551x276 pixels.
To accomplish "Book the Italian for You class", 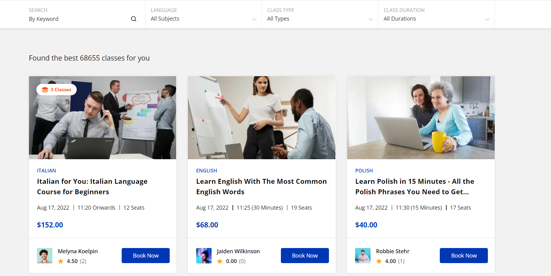I will [x=146, y=256].
